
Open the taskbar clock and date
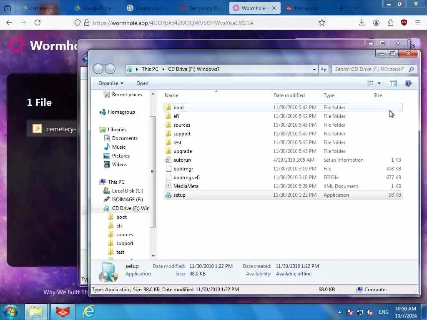coord(406,312)
